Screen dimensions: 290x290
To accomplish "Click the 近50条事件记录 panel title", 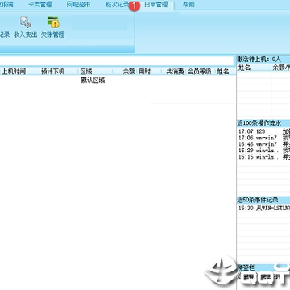I will click(258, 200).
